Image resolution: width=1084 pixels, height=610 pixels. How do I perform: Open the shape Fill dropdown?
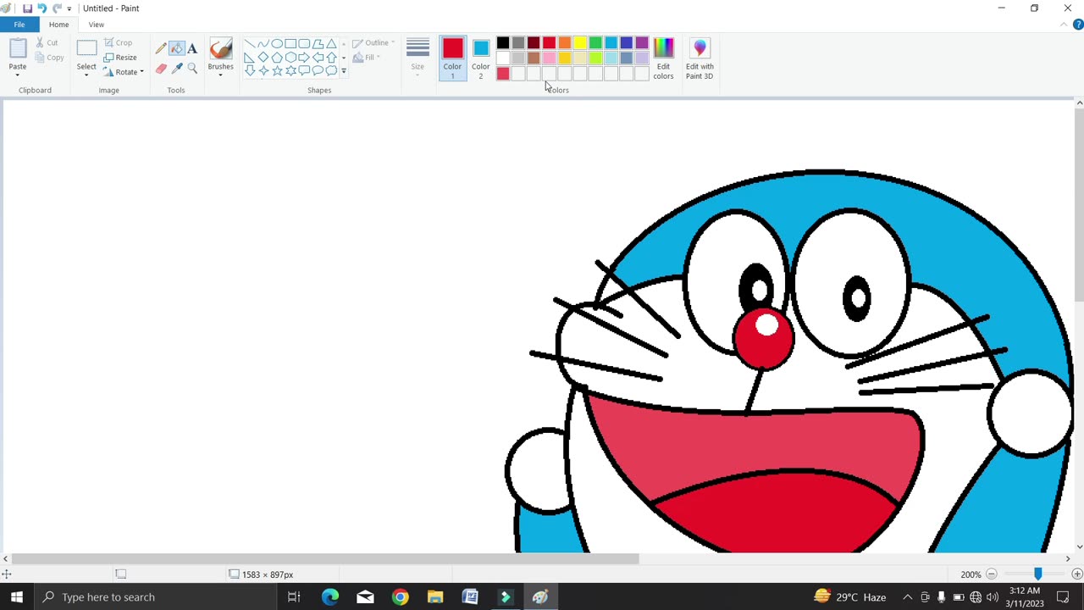[367, 58]
